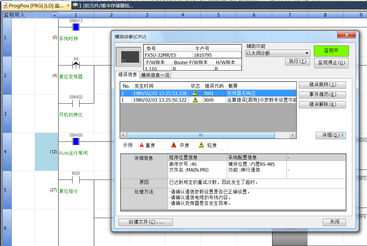Click warning icon for error 7601
Viewport: 367px width, 246px height.
195,93
